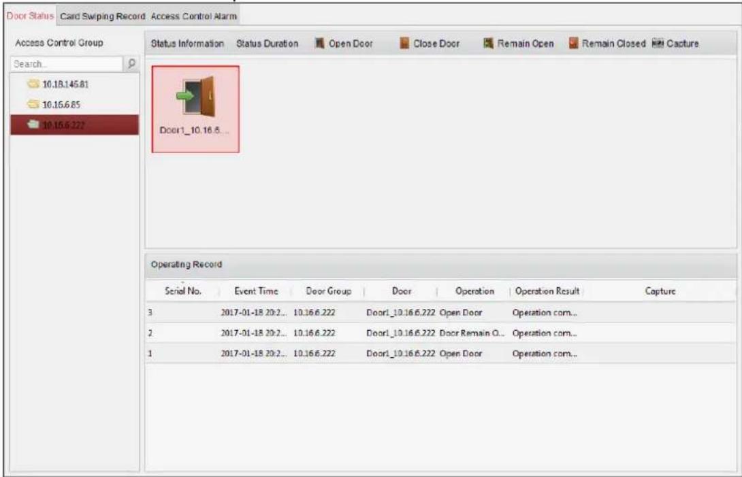The height and width of the screenshot is (477, 742).
Task: Switch to the Door Status tab
Action: 30,16
